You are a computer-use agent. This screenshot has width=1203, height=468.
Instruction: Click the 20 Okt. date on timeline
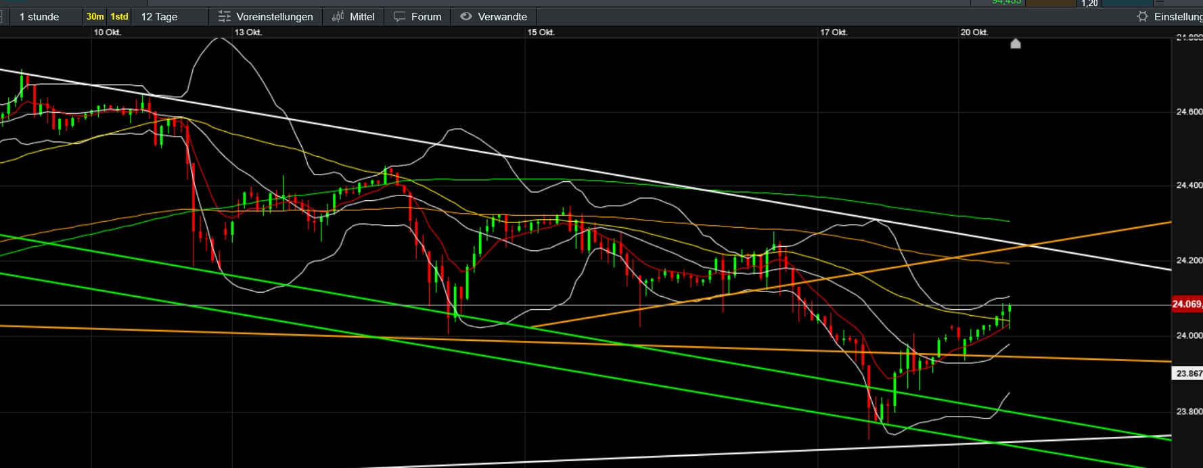point(974,32)
